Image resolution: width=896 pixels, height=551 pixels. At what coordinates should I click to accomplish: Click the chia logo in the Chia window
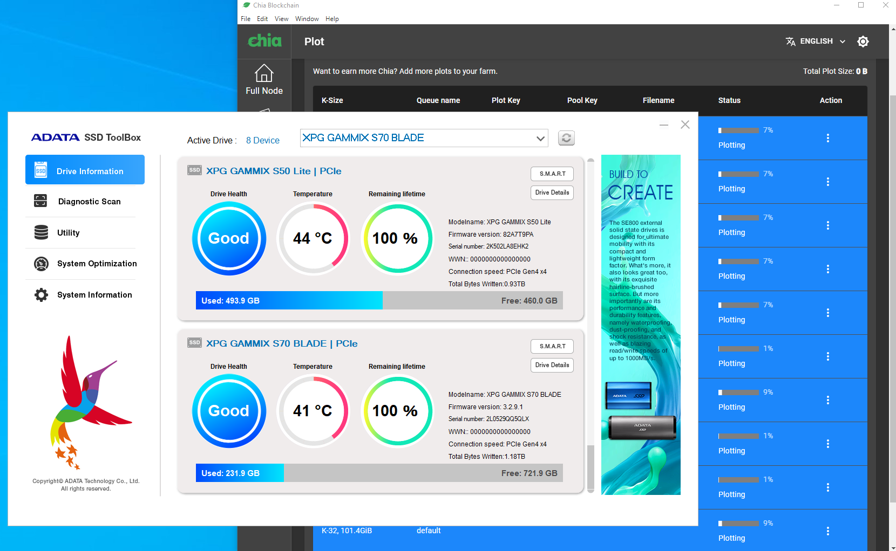[264, 41]
